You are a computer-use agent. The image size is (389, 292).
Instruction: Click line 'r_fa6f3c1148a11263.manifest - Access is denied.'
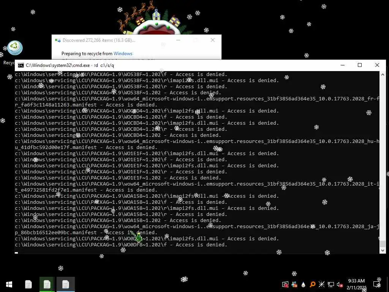point(86,105)
